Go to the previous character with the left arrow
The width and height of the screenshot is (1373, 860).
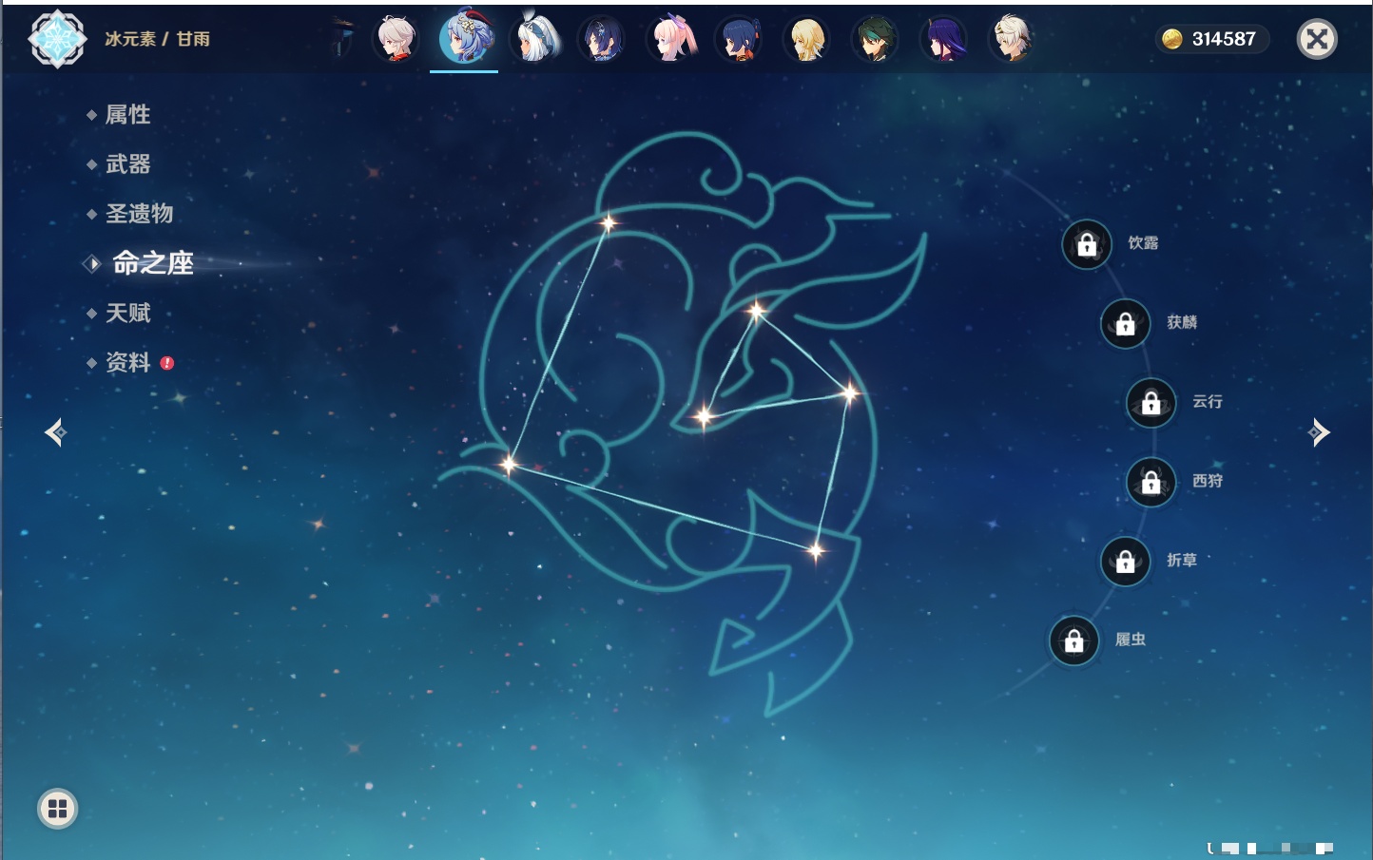click(x=55, y=432)
